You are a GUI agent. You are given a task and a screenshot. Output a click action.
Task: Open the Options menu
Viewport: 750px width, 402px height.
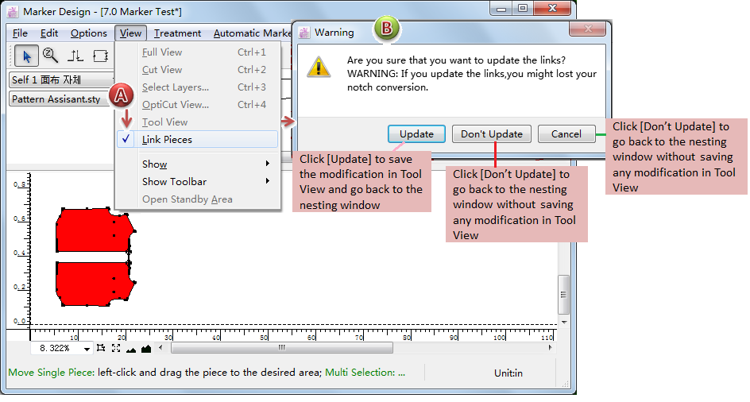pyautogui.click(x=88, y=33)
